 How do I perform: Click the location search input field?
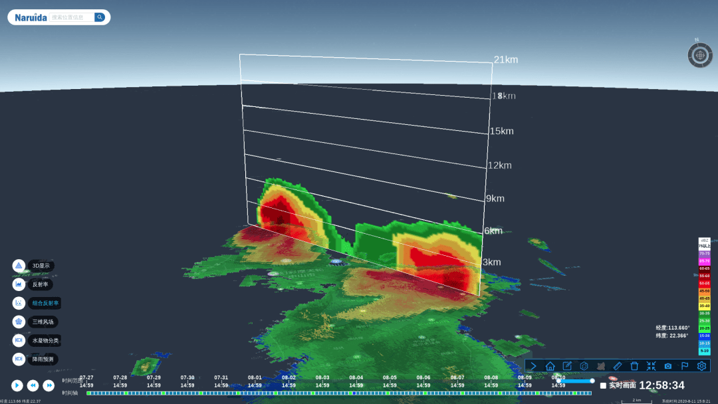[x=72, y=17]
